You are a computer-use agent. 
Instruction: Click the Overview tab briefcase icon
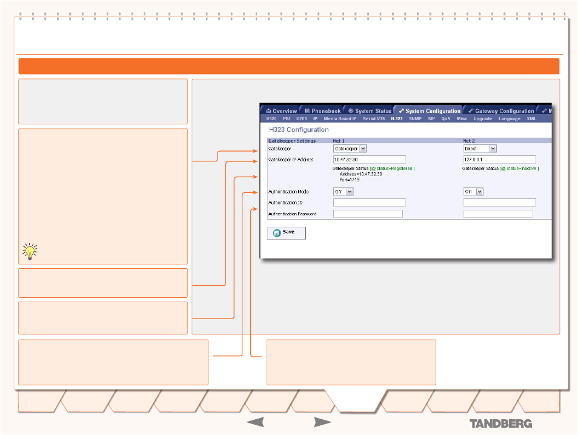268,111
